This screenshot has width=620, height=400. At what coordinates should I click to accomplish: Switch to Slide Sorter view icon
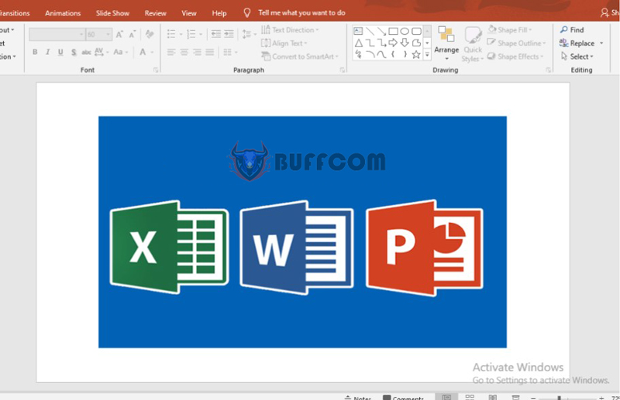470,397
